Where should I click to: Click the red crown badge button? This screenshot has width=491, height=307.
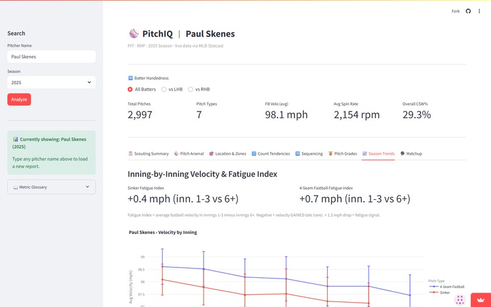pos(481,300)
